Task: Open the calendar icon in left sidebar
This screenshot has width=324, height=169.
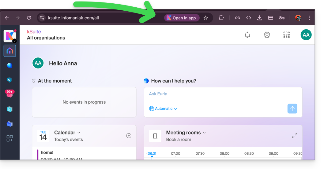Action: pyautogui.click(x=9, y=109)
